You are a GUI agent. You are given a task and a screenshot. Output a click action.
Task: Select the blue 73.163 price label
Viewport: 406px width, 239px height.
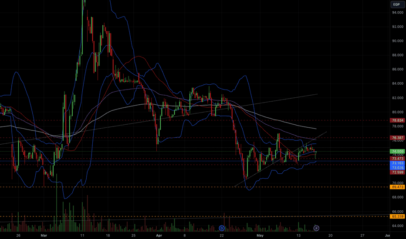pos(397,163)
